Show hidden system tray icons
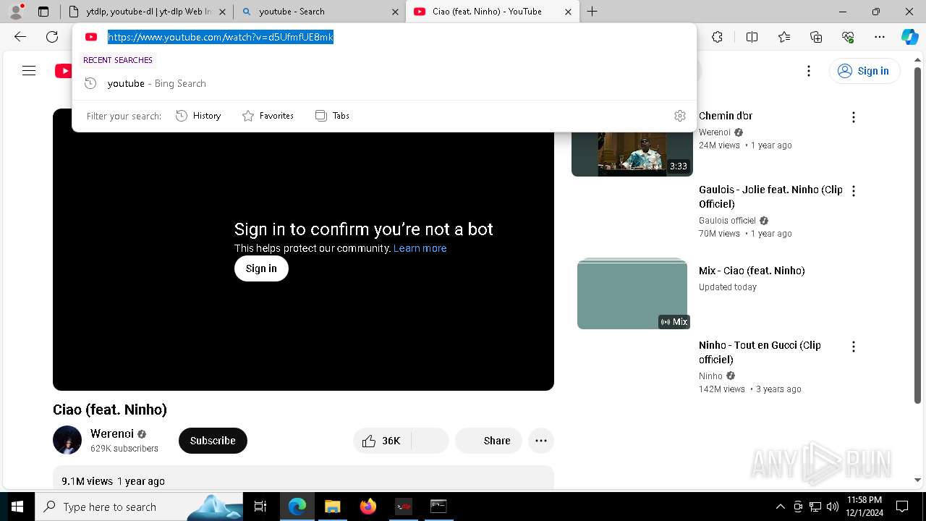The width and height of the screenshot is (926, 521). 780,507
